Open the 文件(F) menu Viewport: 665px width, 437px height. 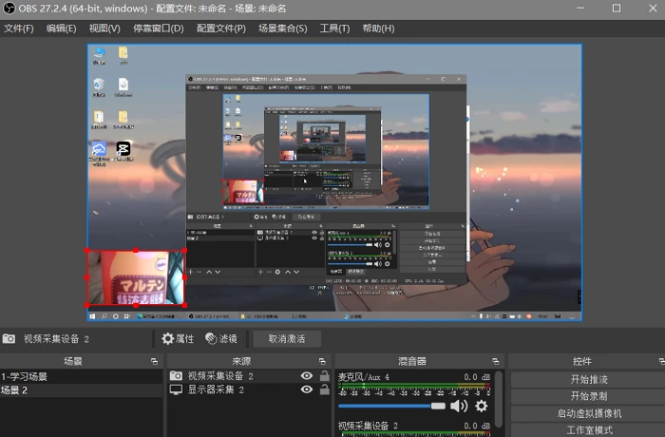(19, 28)
